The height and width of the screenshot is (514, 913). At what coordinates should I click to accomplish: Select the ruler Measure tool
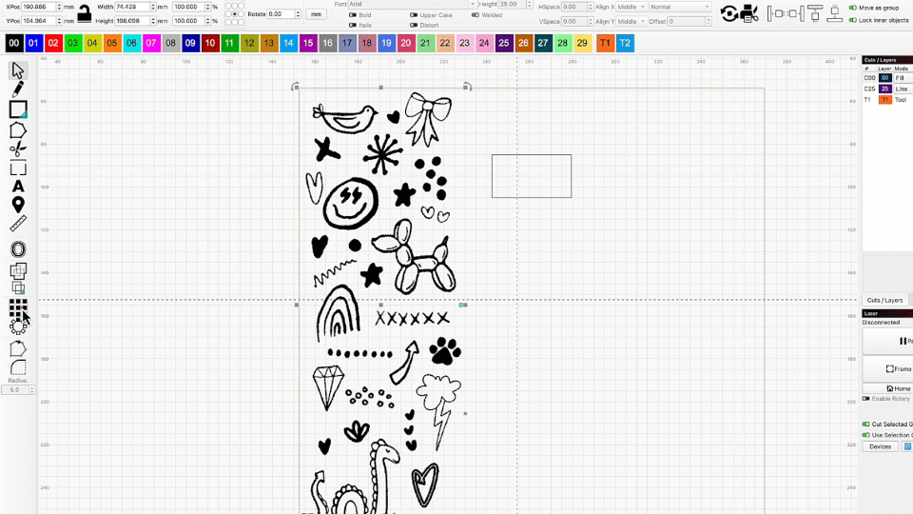click(x=18, y=226)
